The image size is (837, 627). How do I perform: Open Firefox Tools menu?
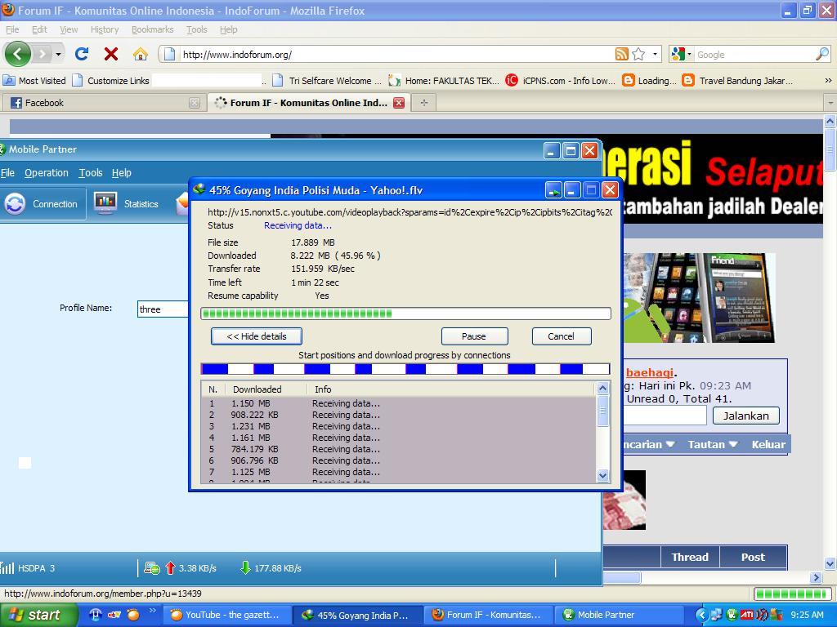click(x=196, y=29)
